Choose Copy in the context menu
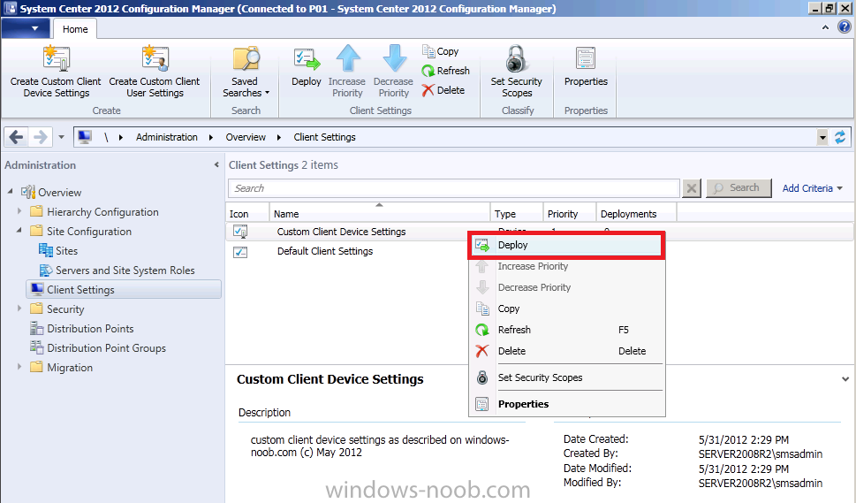This screenshot has height=503, width=856. point(566,309)
